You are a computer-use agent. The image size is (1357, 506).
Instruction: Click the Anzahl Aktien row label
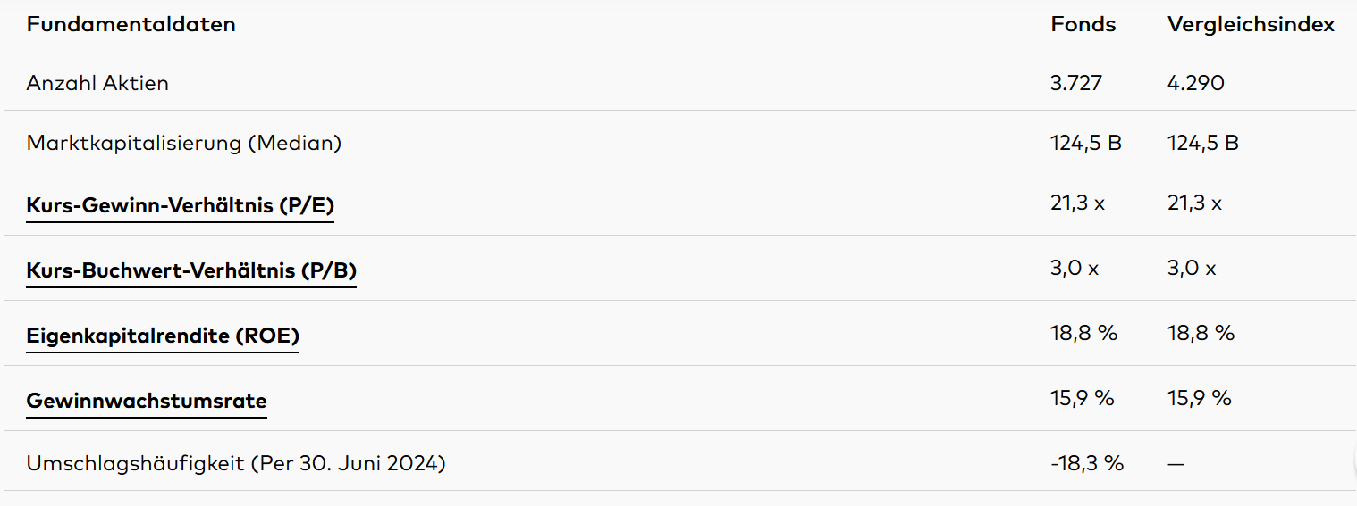pos(97,83)
